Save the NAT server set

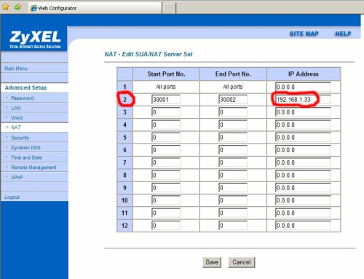[212, 262]
